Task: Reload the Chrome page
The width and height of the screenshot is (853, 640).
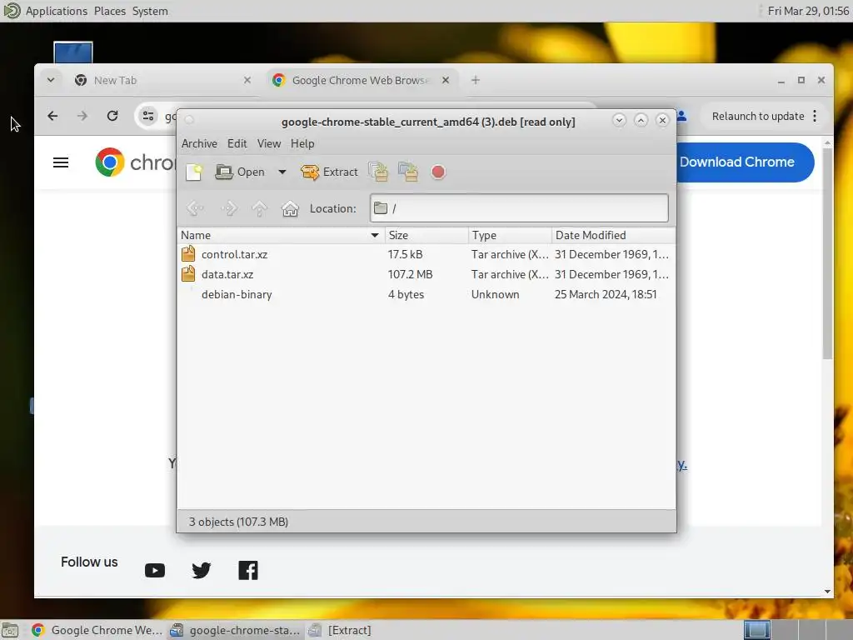Action: (112, 116)
